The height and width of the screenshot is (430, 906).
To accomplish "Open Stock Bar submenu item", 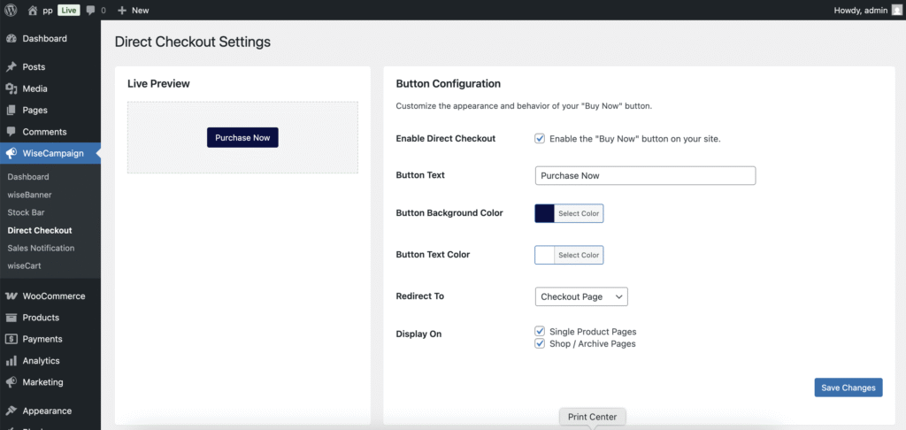I will pos(26,212).
